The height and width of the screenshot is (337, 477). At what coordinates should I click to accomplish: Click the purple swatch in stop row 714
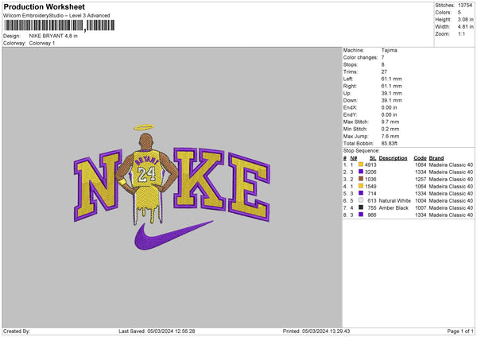[361, 193]
